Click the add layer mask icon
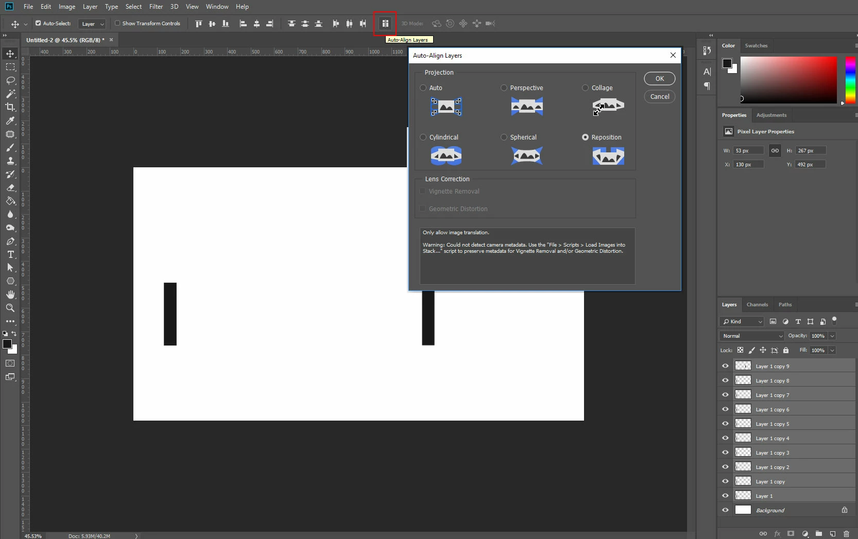Viewport: 858px width, 539px height. click(791, 534)
